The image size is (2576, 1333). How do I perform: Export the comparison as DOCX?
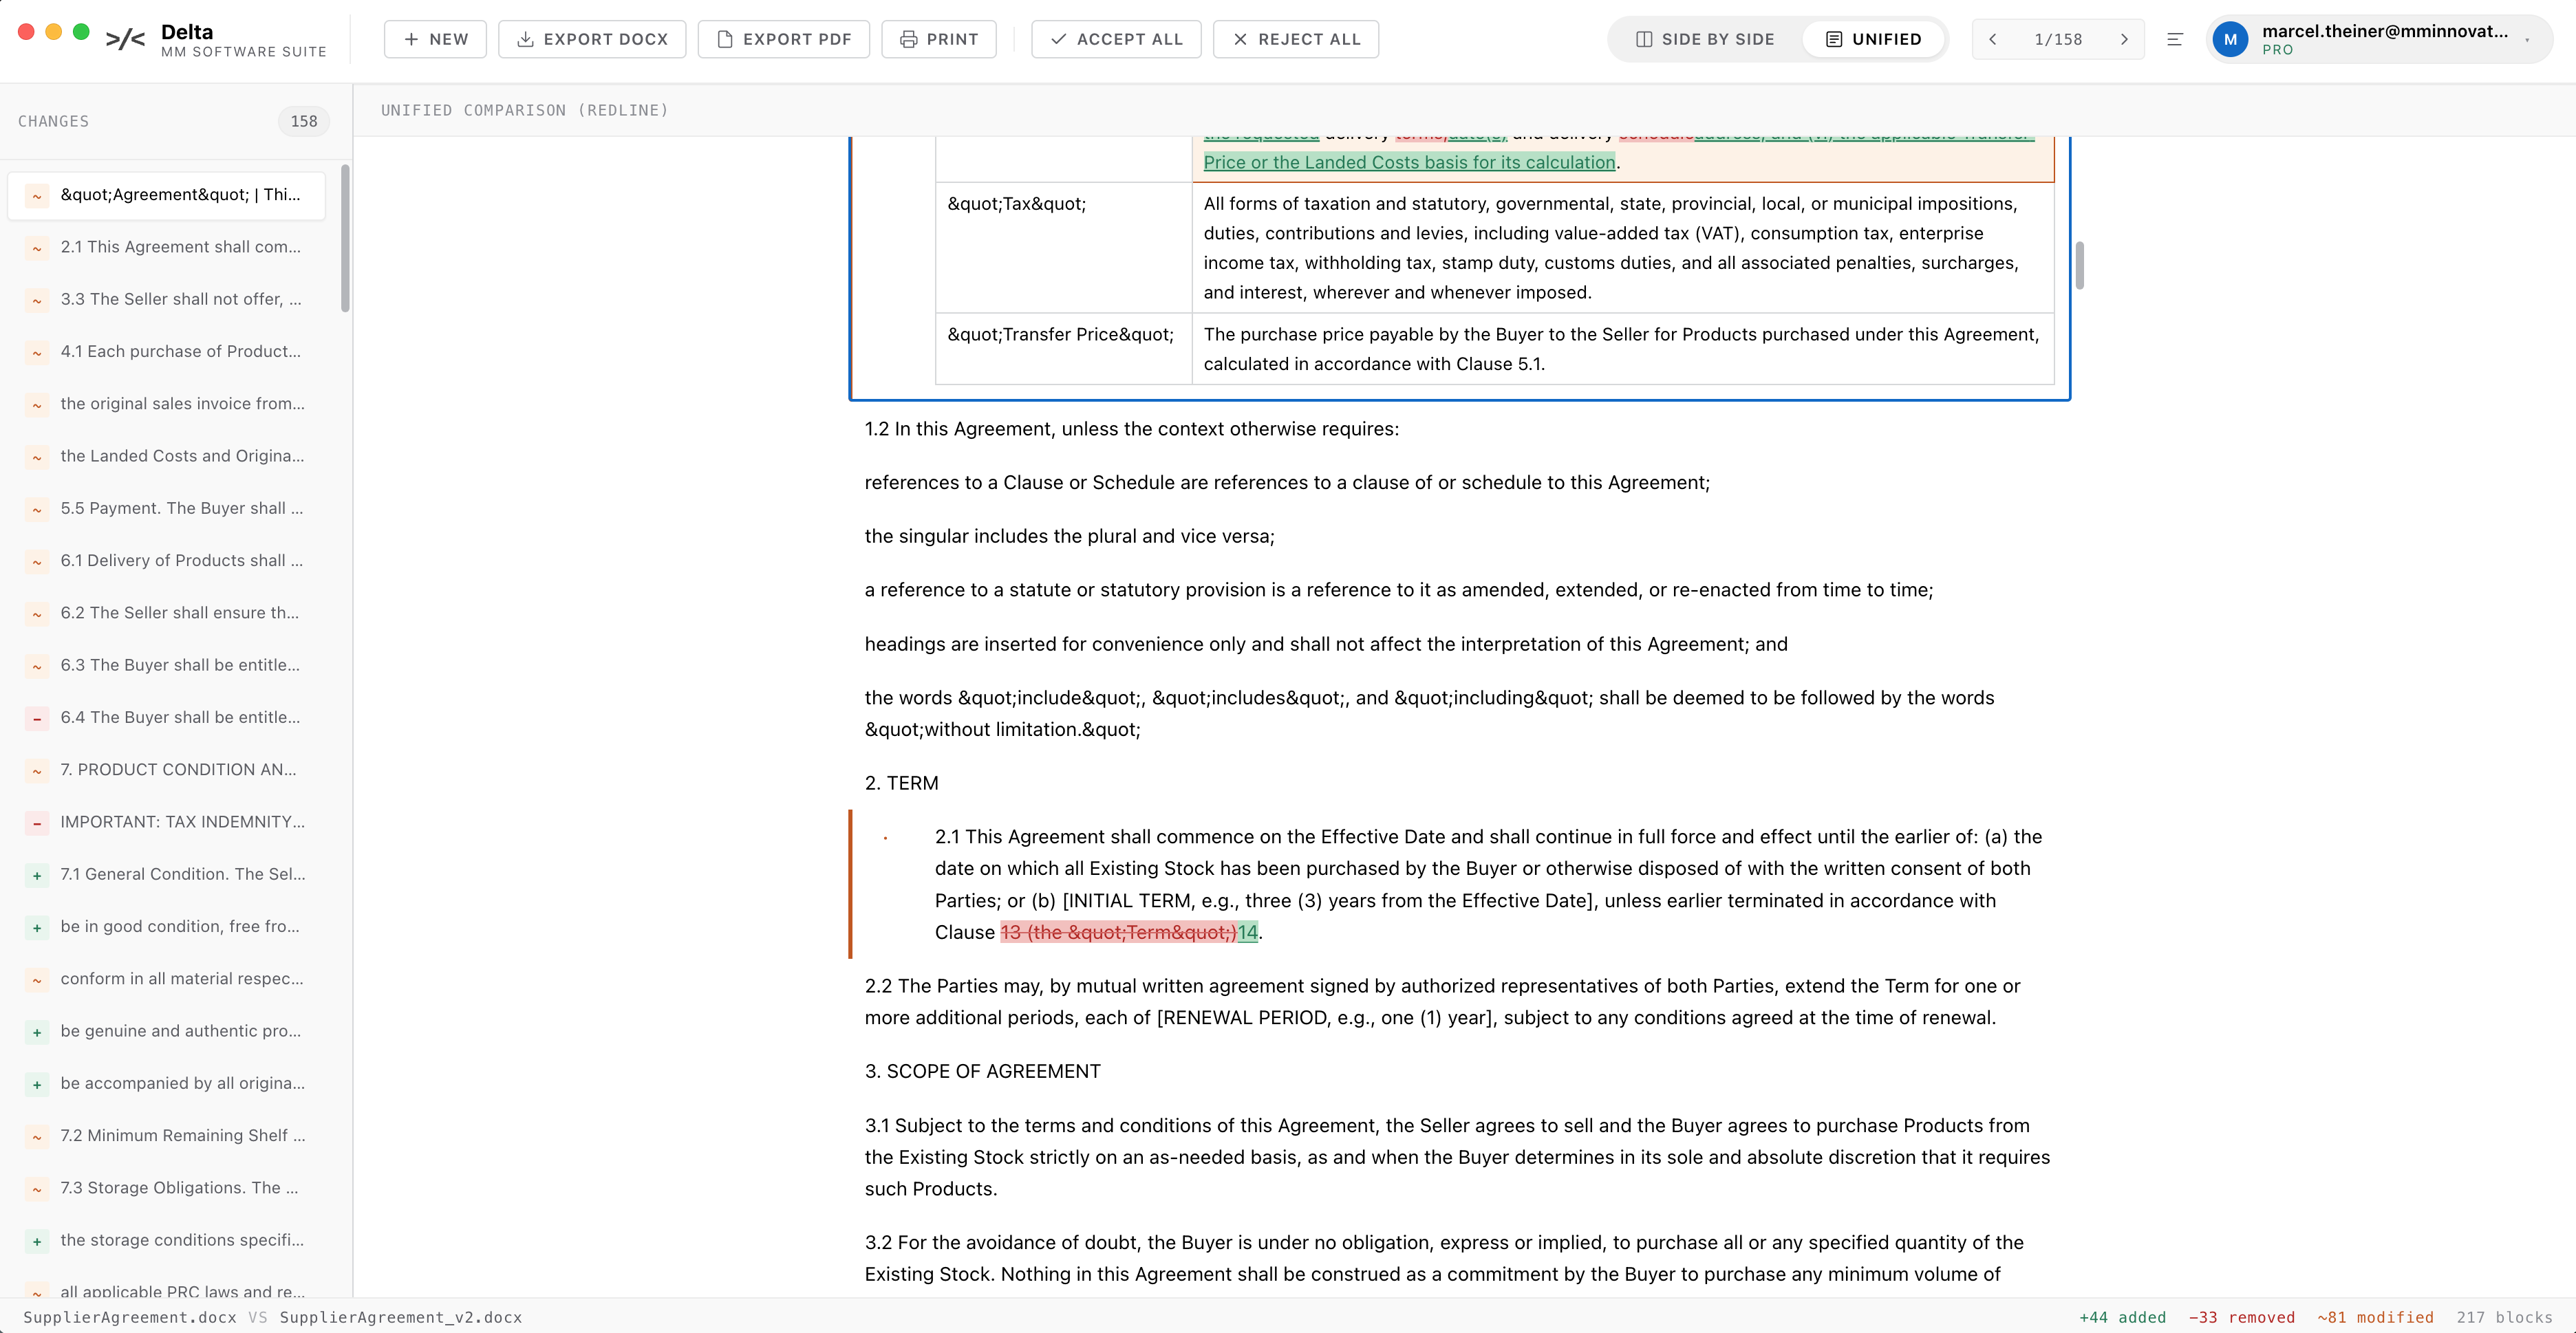coord(592,39)
